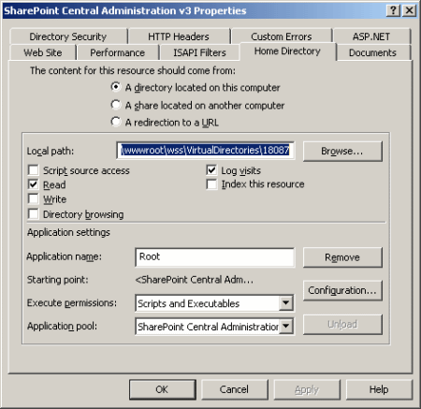Viewport: 421px width, 409px height.
Task: Click the question mark help icon in title bar
Action: coord(393,11)
